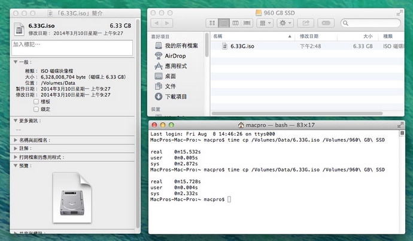Switch Finder to column view
413x241 pixels.
(235, 23)
